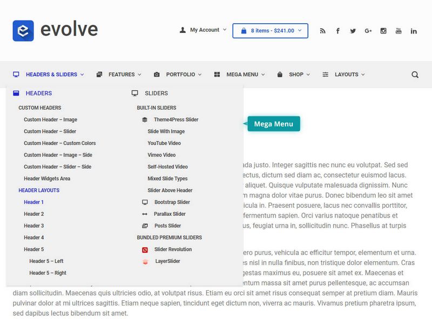Click the search magnifier icon
This screenshot has width=432, height=319.
point(415,74)
